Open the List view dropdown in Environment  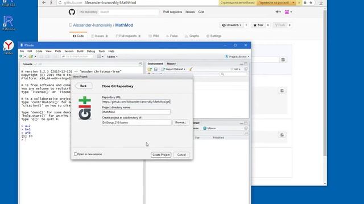(x=236, y=69)
